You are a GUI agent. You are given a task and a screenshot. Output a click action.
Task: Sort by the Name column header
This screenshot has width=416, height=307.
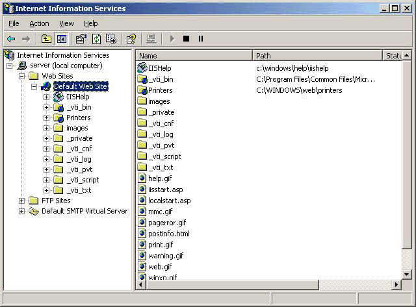tap(194, 56)
